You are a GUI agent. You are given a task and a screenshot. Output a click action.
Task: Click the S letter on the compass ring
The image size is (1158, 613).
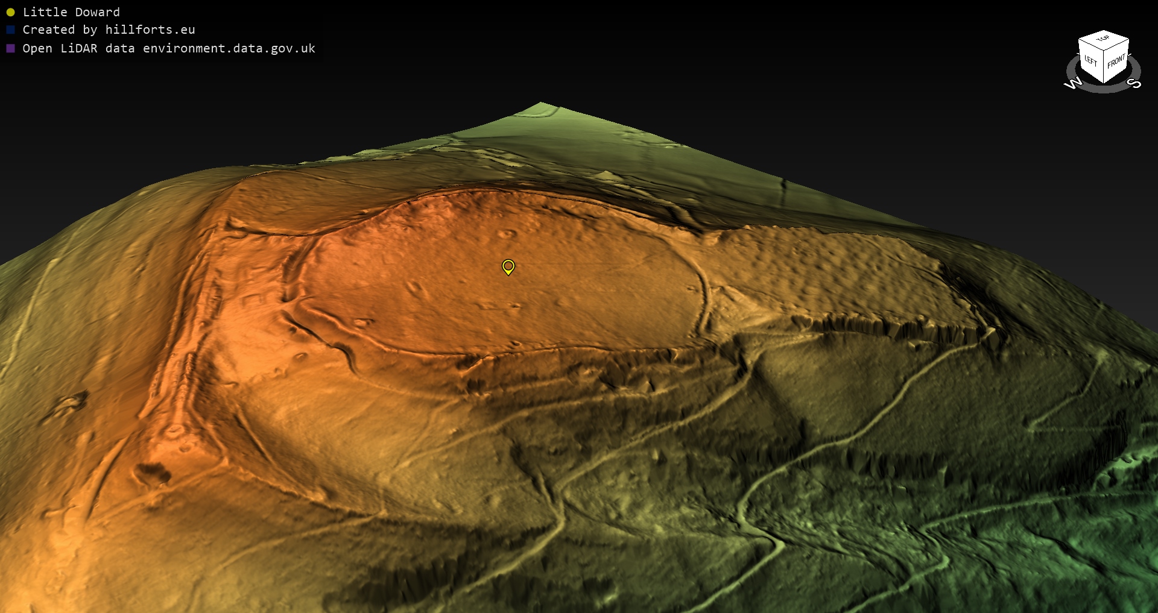click(x=1134, y=83)
